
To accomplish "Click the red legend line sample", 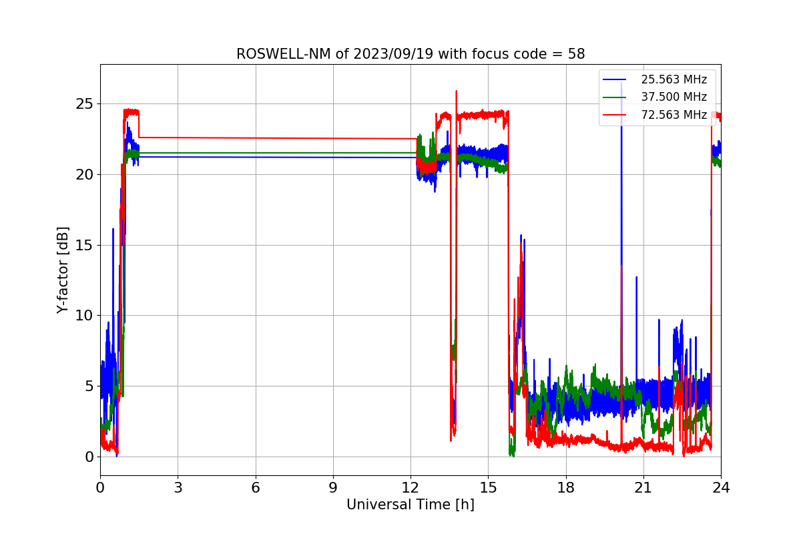I will (615, 115).
